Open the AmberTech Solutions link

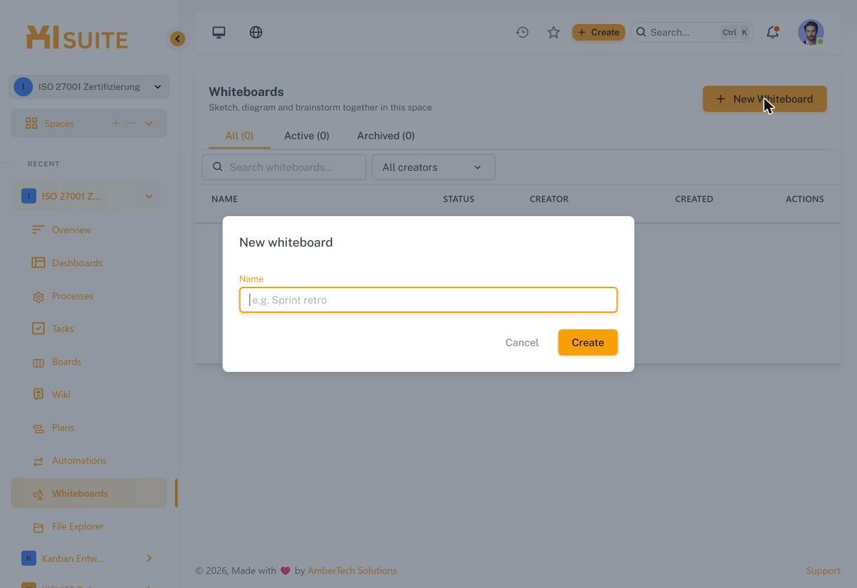352,571
